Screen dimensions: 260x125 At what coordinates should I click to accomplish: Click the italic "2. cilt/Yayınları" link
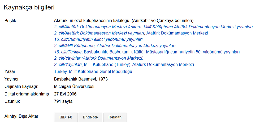[x=68, y=65]
